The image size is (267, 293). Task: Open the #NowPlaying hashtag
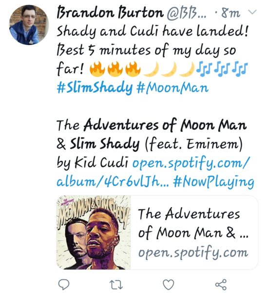[x=213, y=181]
